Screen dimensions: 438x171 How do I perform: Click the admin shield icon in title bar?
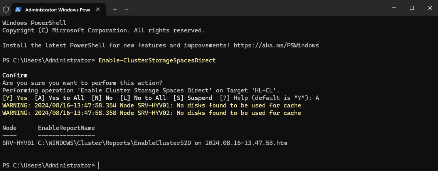6,9
